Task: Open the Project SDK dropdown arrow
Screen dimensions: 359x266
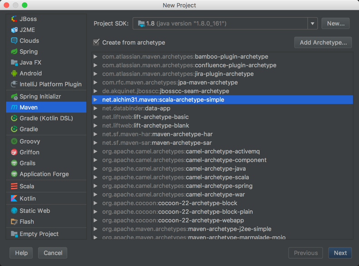Action: coord(312,23)
